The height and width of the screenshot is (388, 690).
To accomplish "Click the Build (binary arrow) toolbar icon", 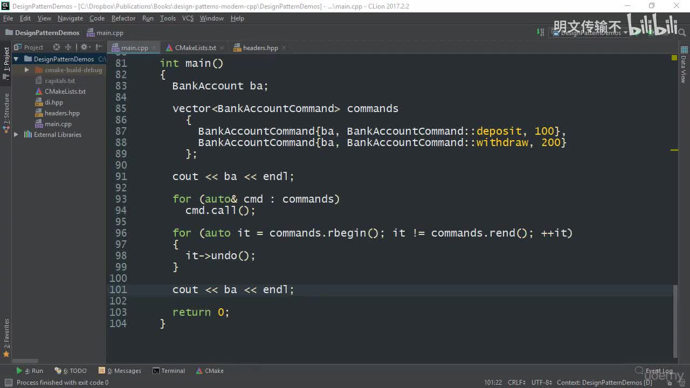I will pos(541,32).
